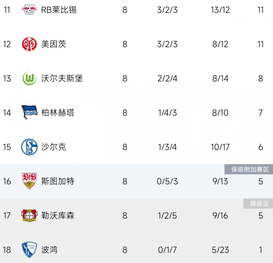The height and width of the screenshot is (263, 273).
Task: Open the 斯图加特 team entry
Action: point(58,181)
